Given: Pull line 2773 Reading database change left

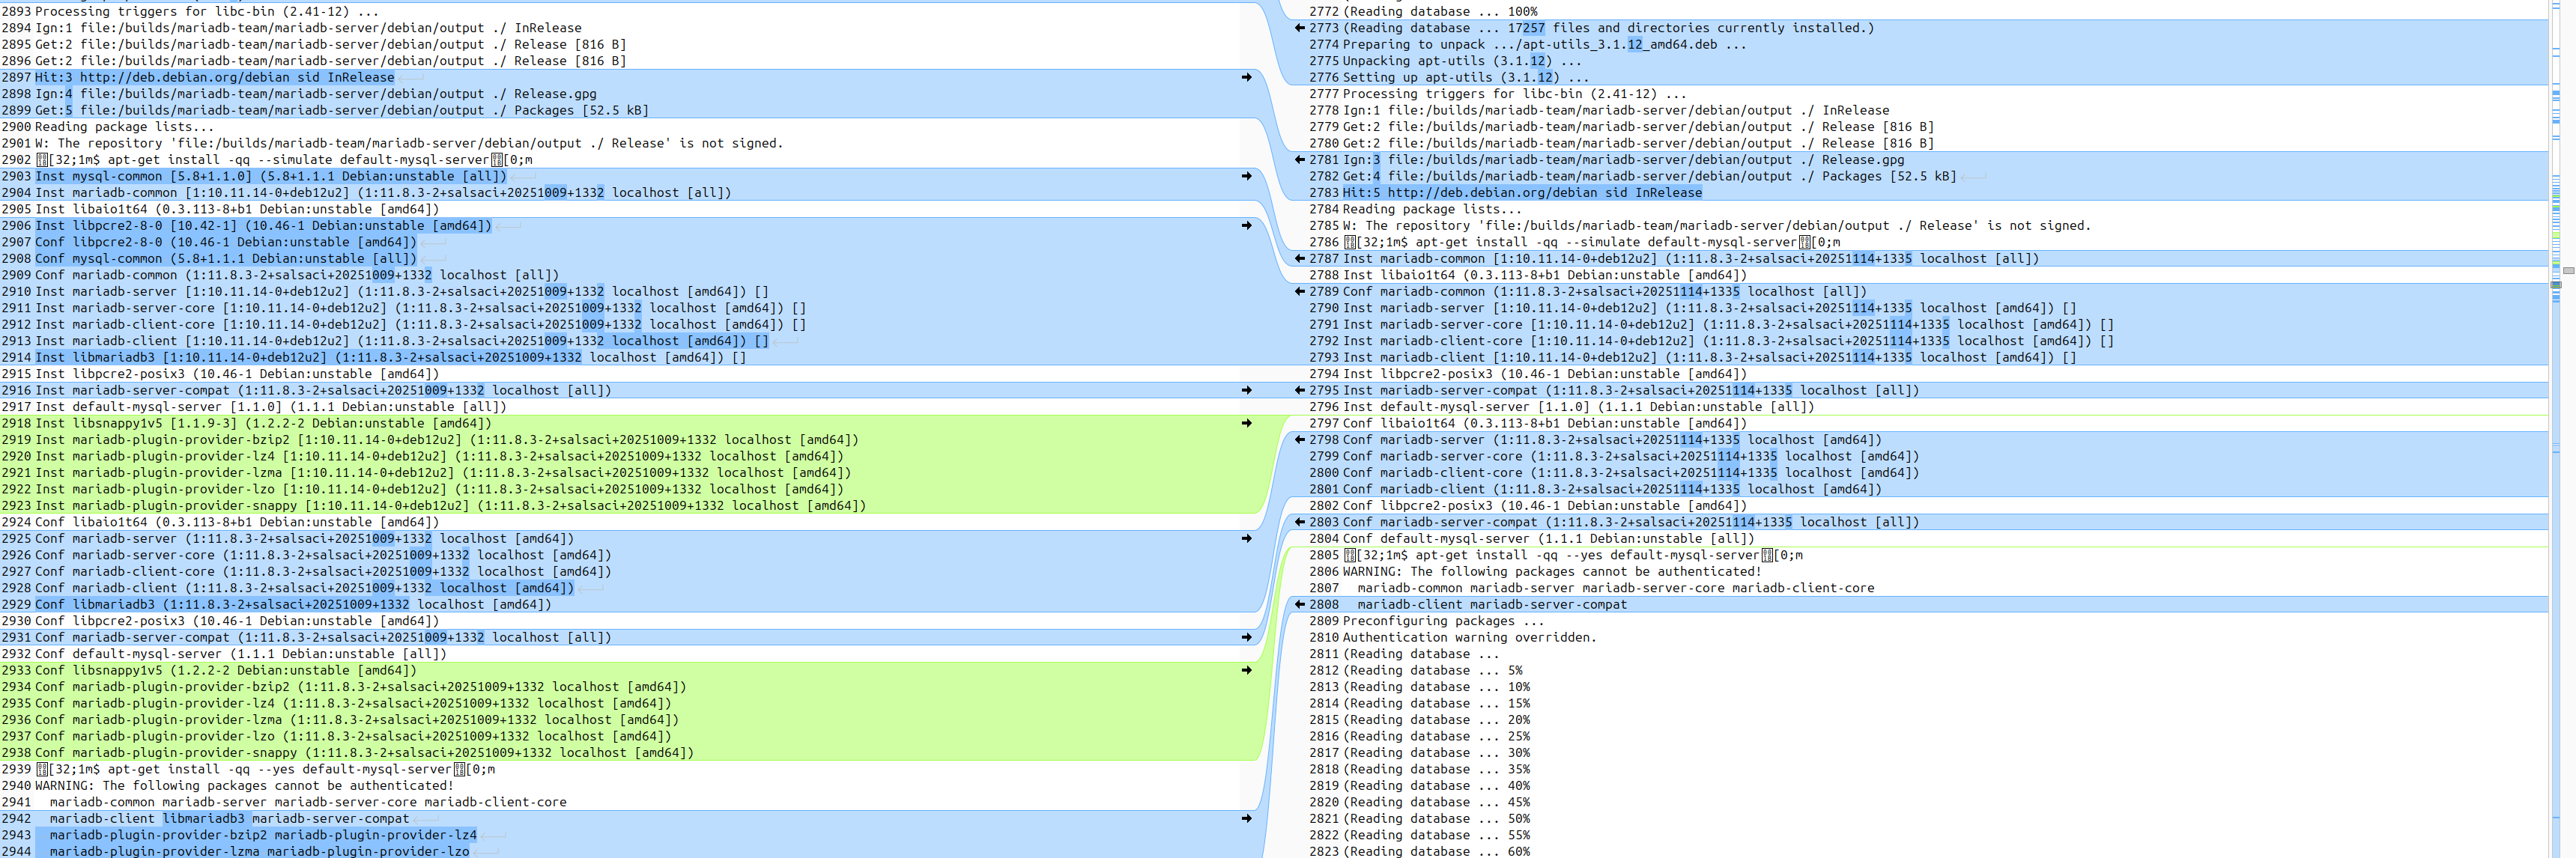Looking at the screenshot, I should coord(1299,28).
